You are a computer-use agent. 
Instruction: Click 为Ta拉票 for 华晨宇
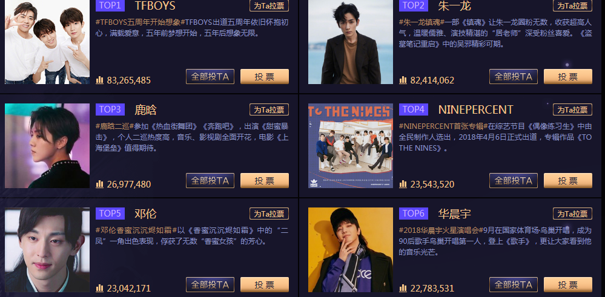(572, 214)
